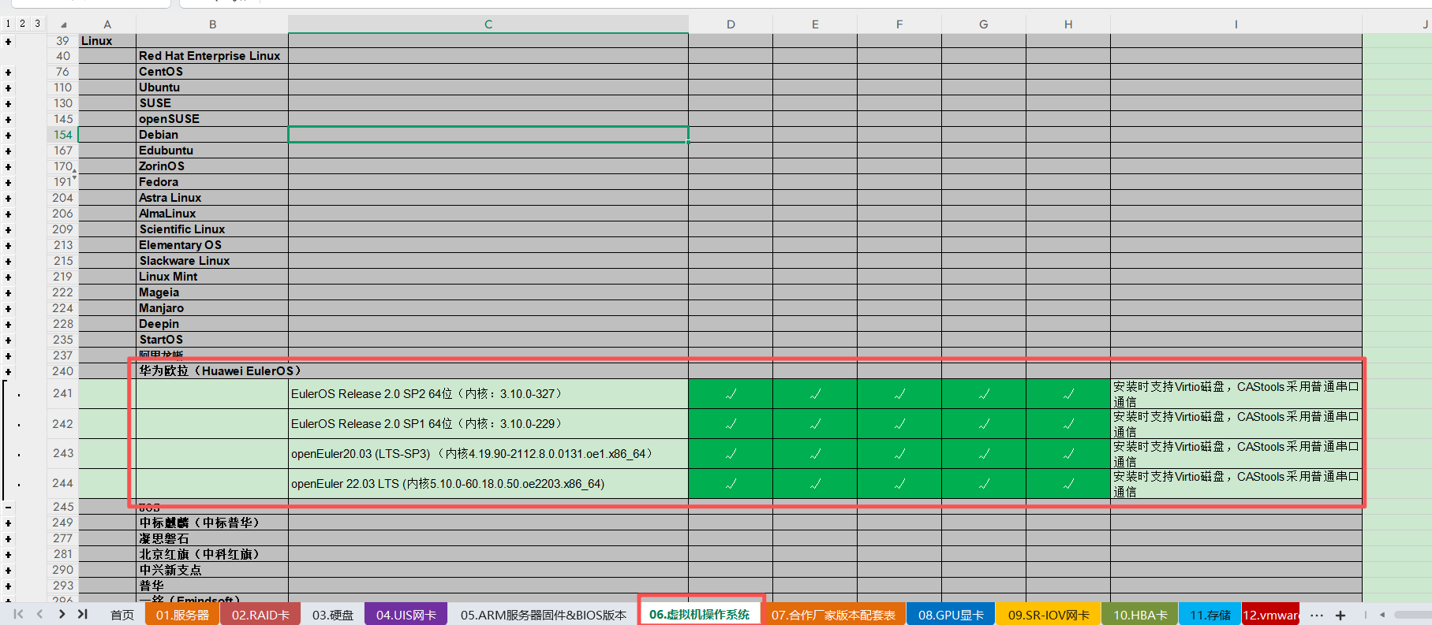Expand the group beside row 145

8,120
